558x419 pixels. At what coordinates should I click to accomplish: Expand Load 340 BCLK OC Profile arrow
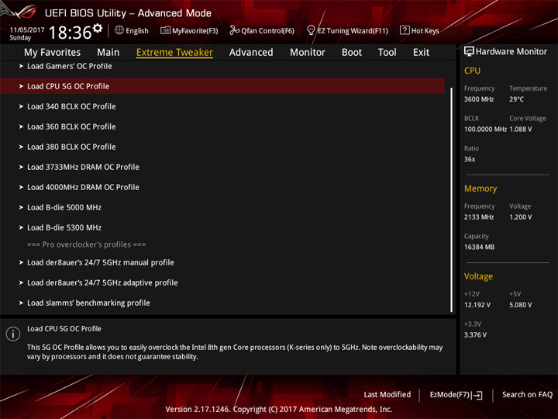[x=21, y=106]
